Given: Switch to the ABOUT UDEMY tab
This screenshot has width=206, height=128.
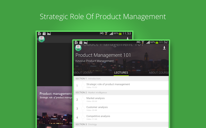Looking at the screenshot, I should click(83, 73).
